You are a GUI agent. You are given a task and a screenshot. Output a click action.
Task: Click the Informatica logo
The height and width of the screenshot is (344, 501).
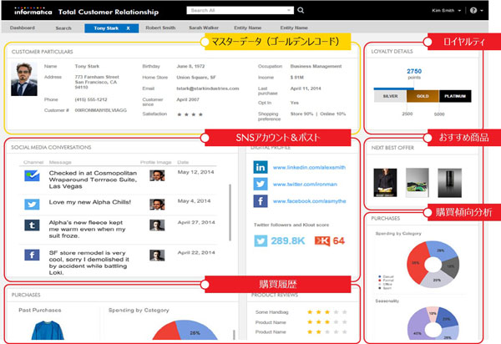point(33,12)
